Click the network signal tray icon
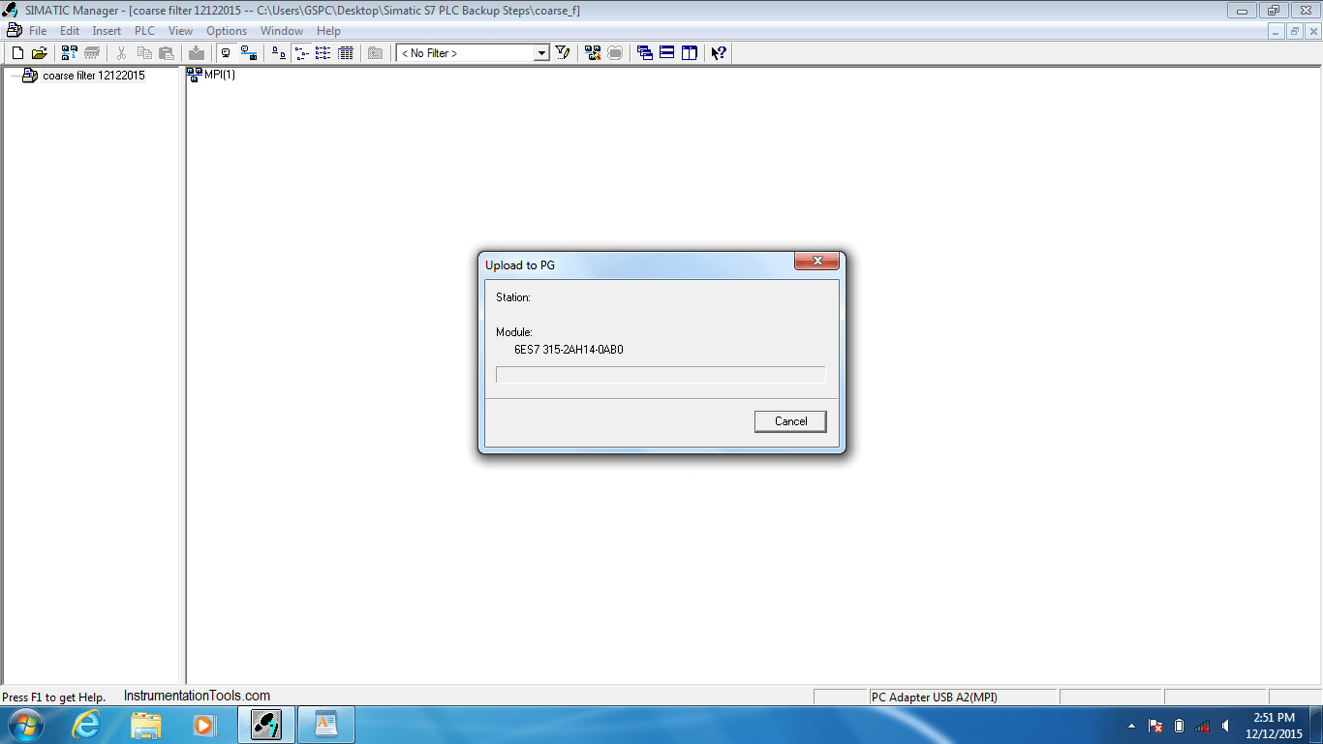Screen dimensions: 1323x744 [x=1202, y=726]
